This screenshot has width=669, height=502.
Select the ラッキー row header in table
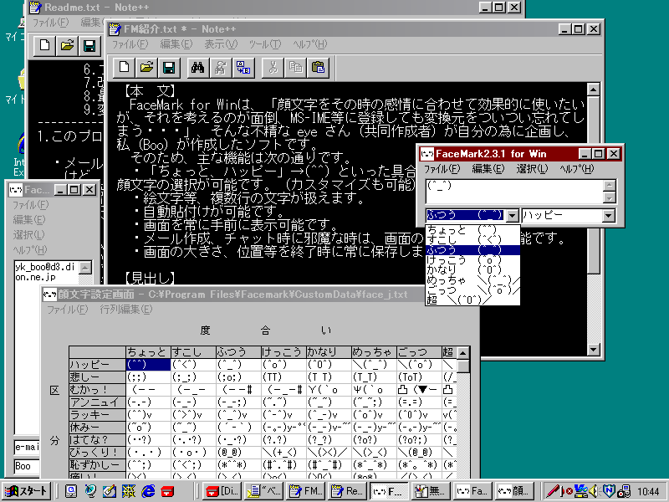click(x=97, y=415)
